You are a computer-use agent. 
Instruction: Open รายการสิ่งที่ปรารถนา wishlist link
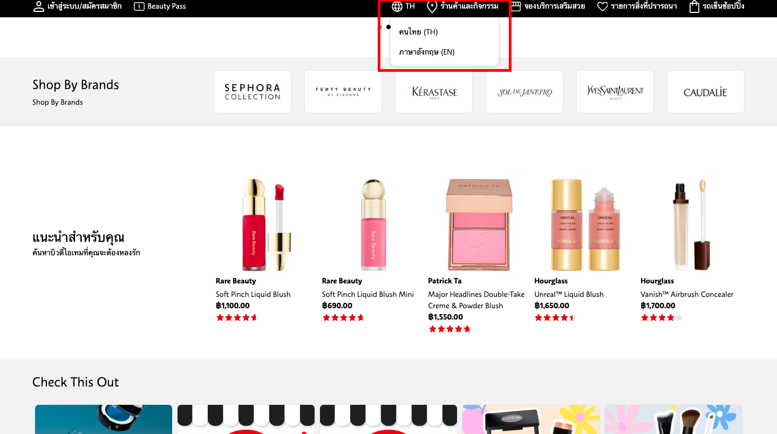pyautogui.click(x=644, y=6)
